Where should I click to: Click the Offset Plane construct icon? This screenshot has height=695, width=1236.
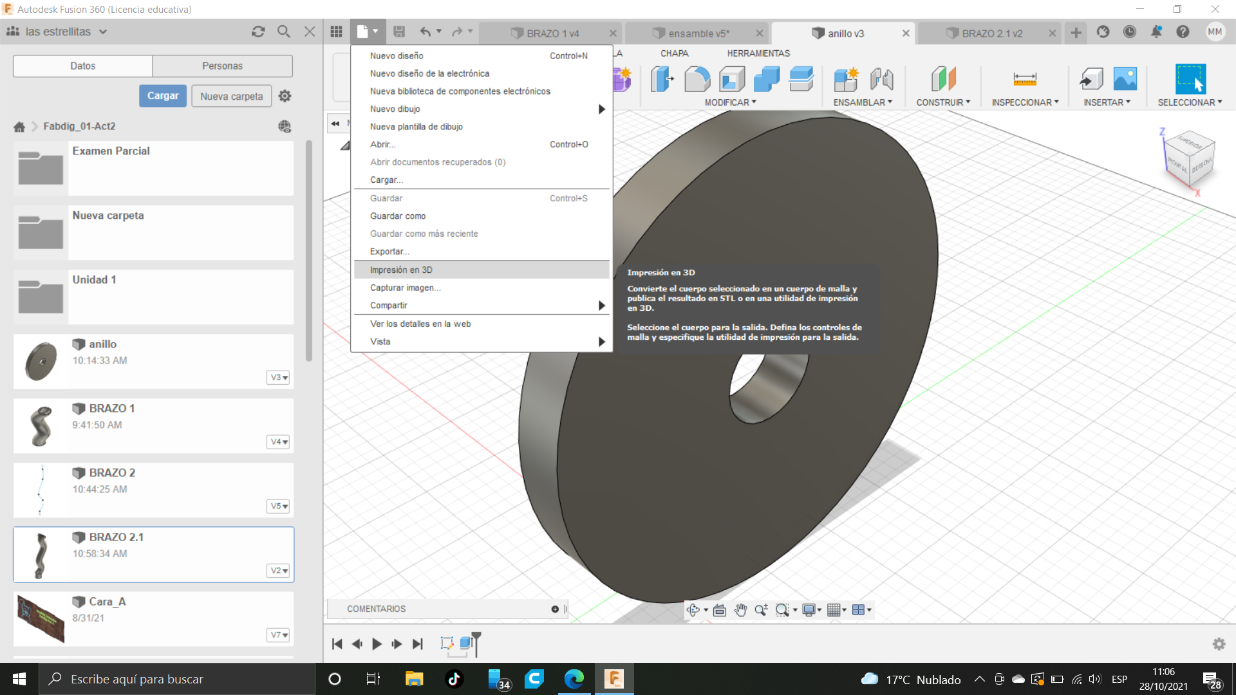point(943,79)
